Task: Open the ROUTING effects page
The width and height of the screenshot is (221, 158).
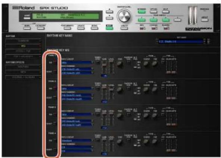Action: 23,67
